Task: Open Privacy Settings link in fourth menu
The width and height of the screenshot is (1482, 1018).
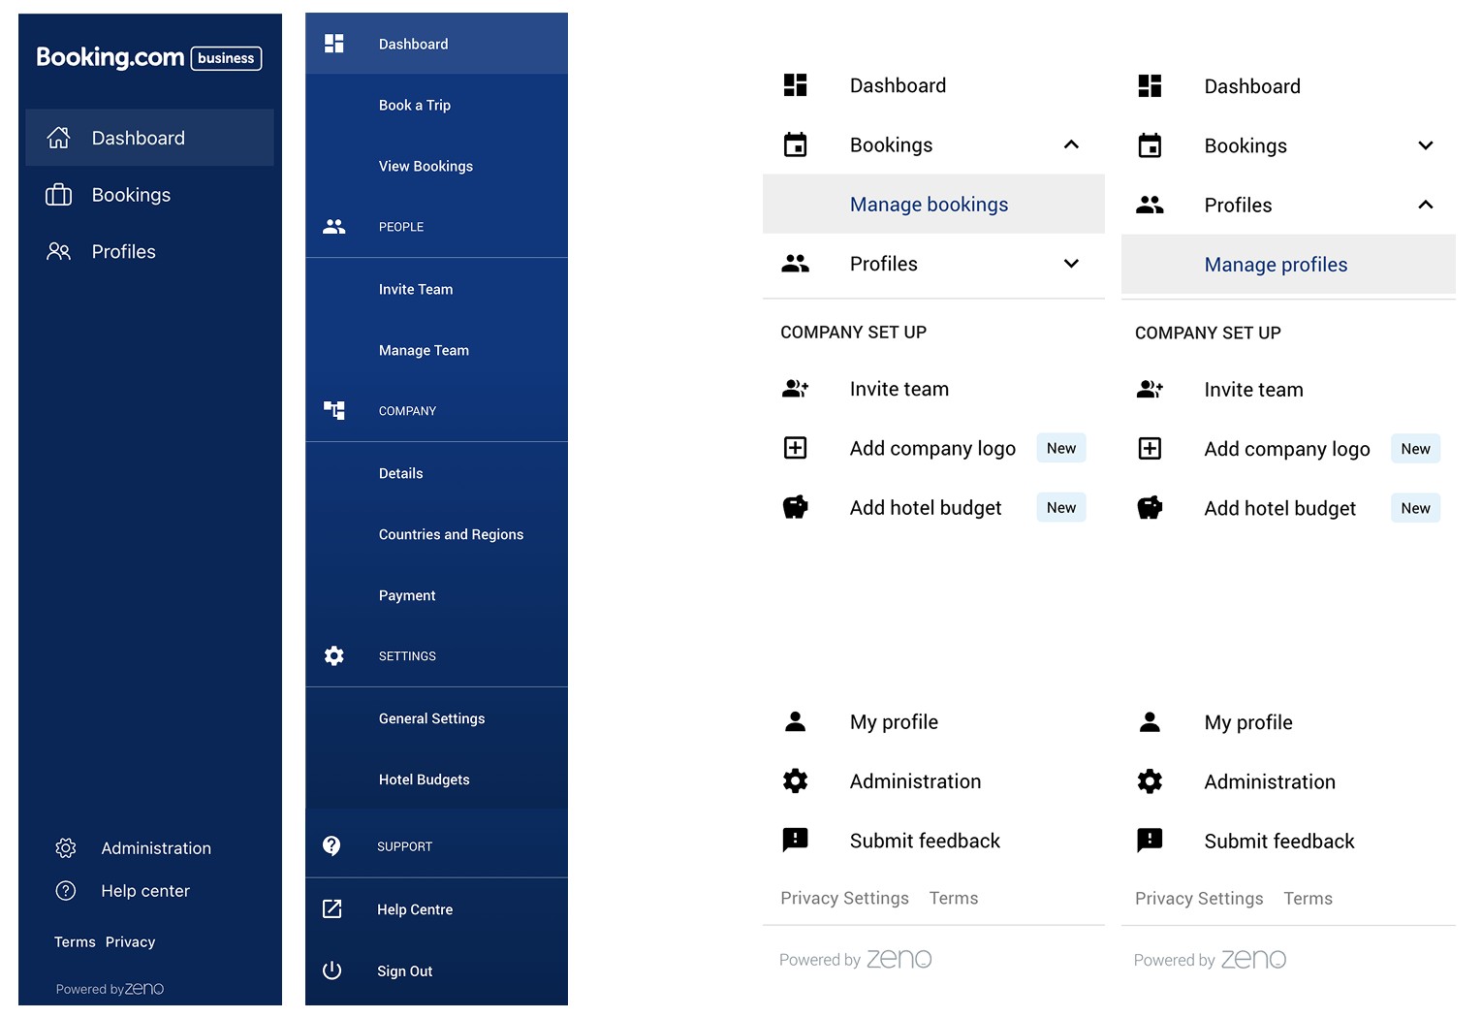Action: click(x=1199, y=899)
